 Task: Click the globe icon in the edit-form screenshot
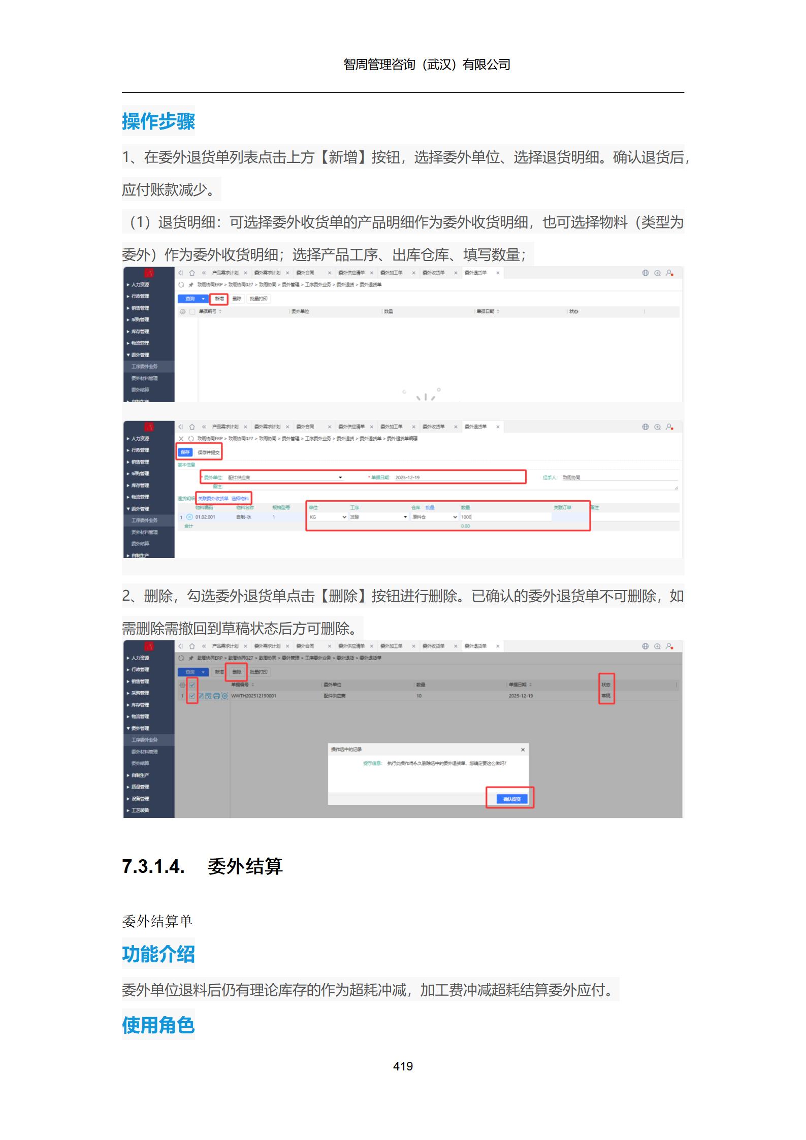coord(646,427)
